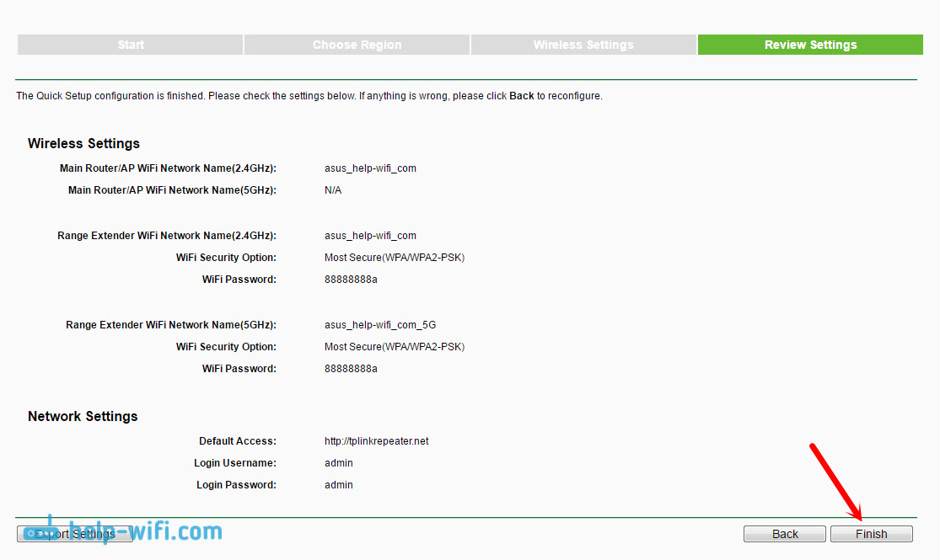Open the Choose Region step tab
The width and height of the screenshot is (940, 560).
(x=357, y=45)
